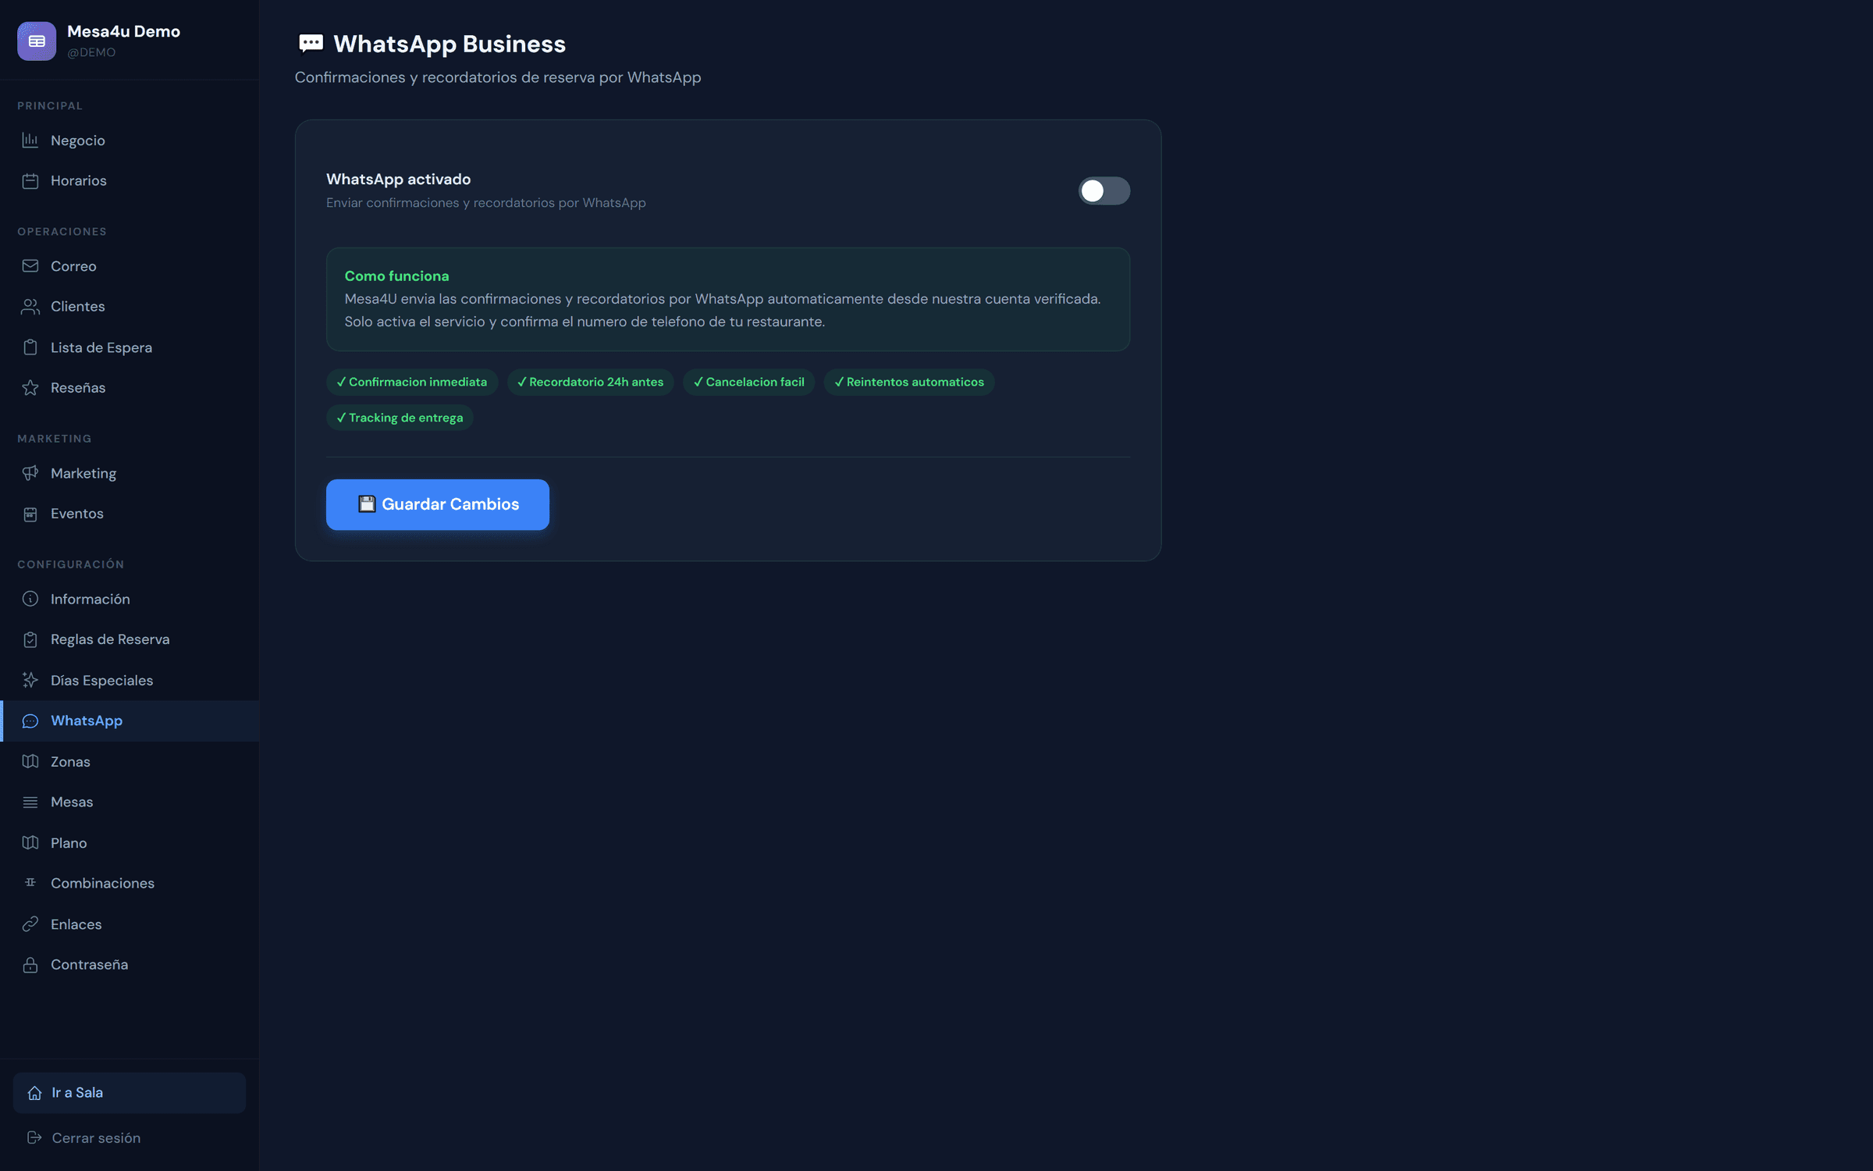Go to Reglas de Reserva
Viewport: 1873px width, 1171px height.
pyautogui.click(x=130, y=639)
